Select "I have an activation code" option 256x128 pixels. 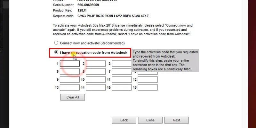(x=57, y=52)
